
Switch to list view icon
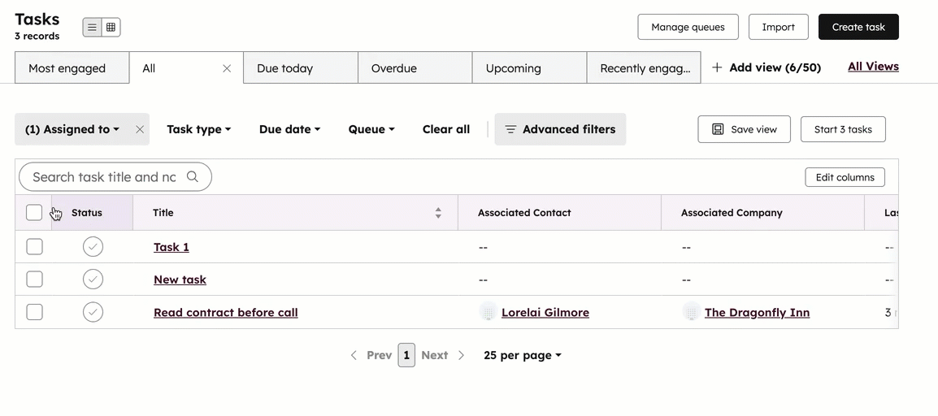92,28
